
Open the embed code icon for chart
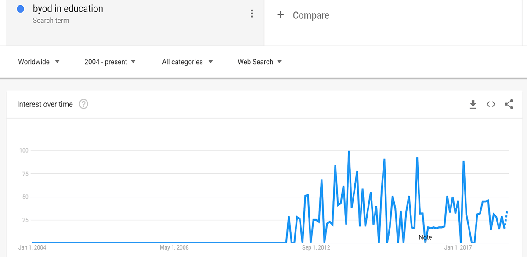(x=491, y=104)
